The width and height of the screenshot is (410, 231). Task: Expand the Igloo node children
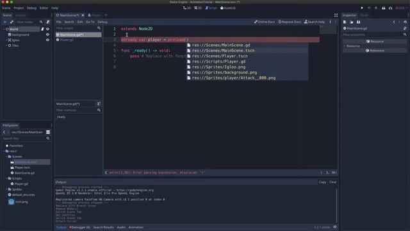6,40
